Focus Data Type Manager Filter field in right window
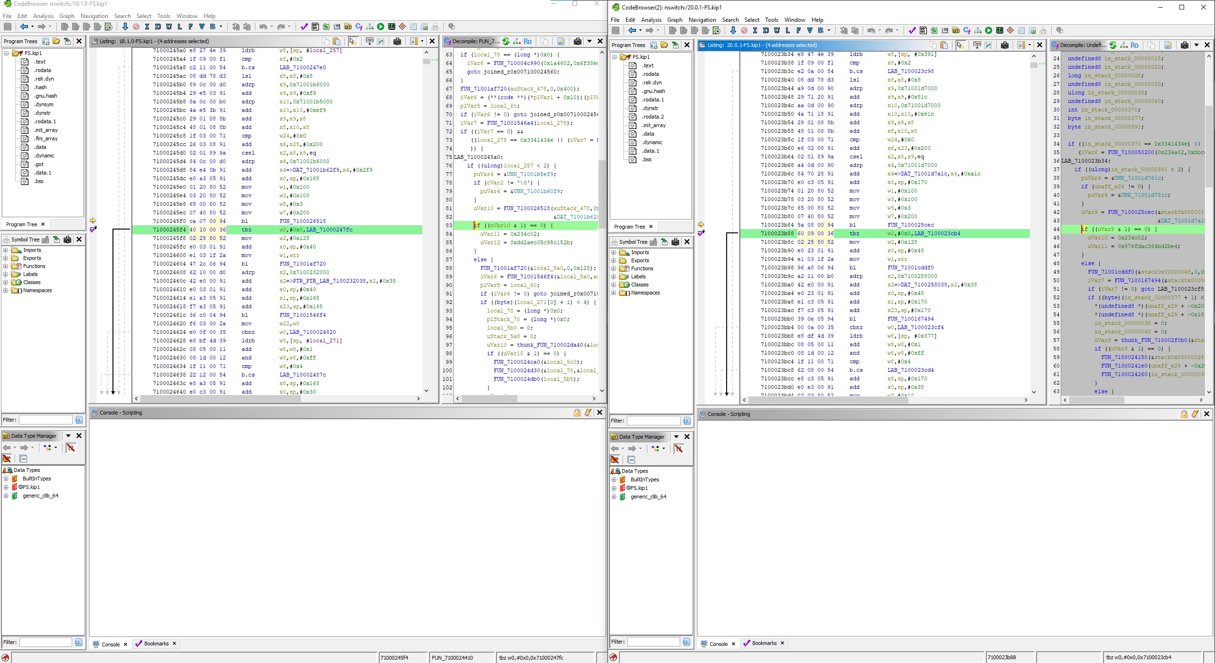The height and width of the screenshot is (663, 1215). pyautogui.click(x=653, y=642)
